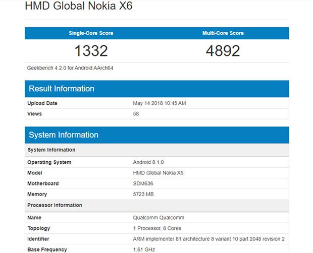Select the Multi-Core Score header
This screenshot has height=253, width=313.
[223, 33]
